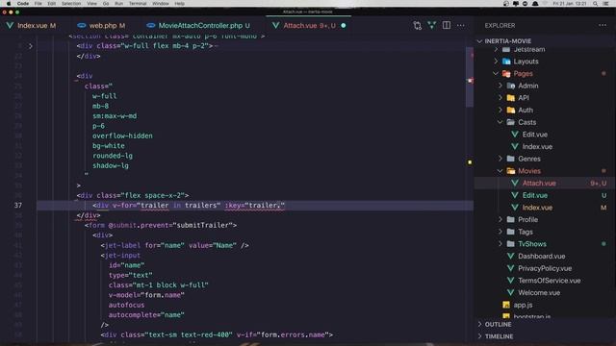Expand the Profile folder
The image size is (616, 346).
pos(500,220)
